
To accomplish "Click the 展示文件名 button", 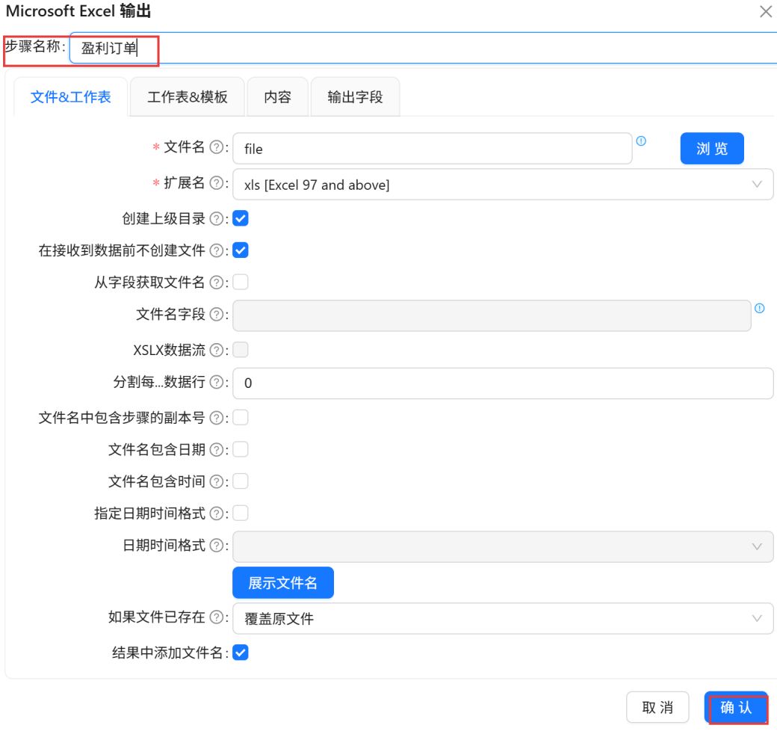I will [x=283, y=583].
